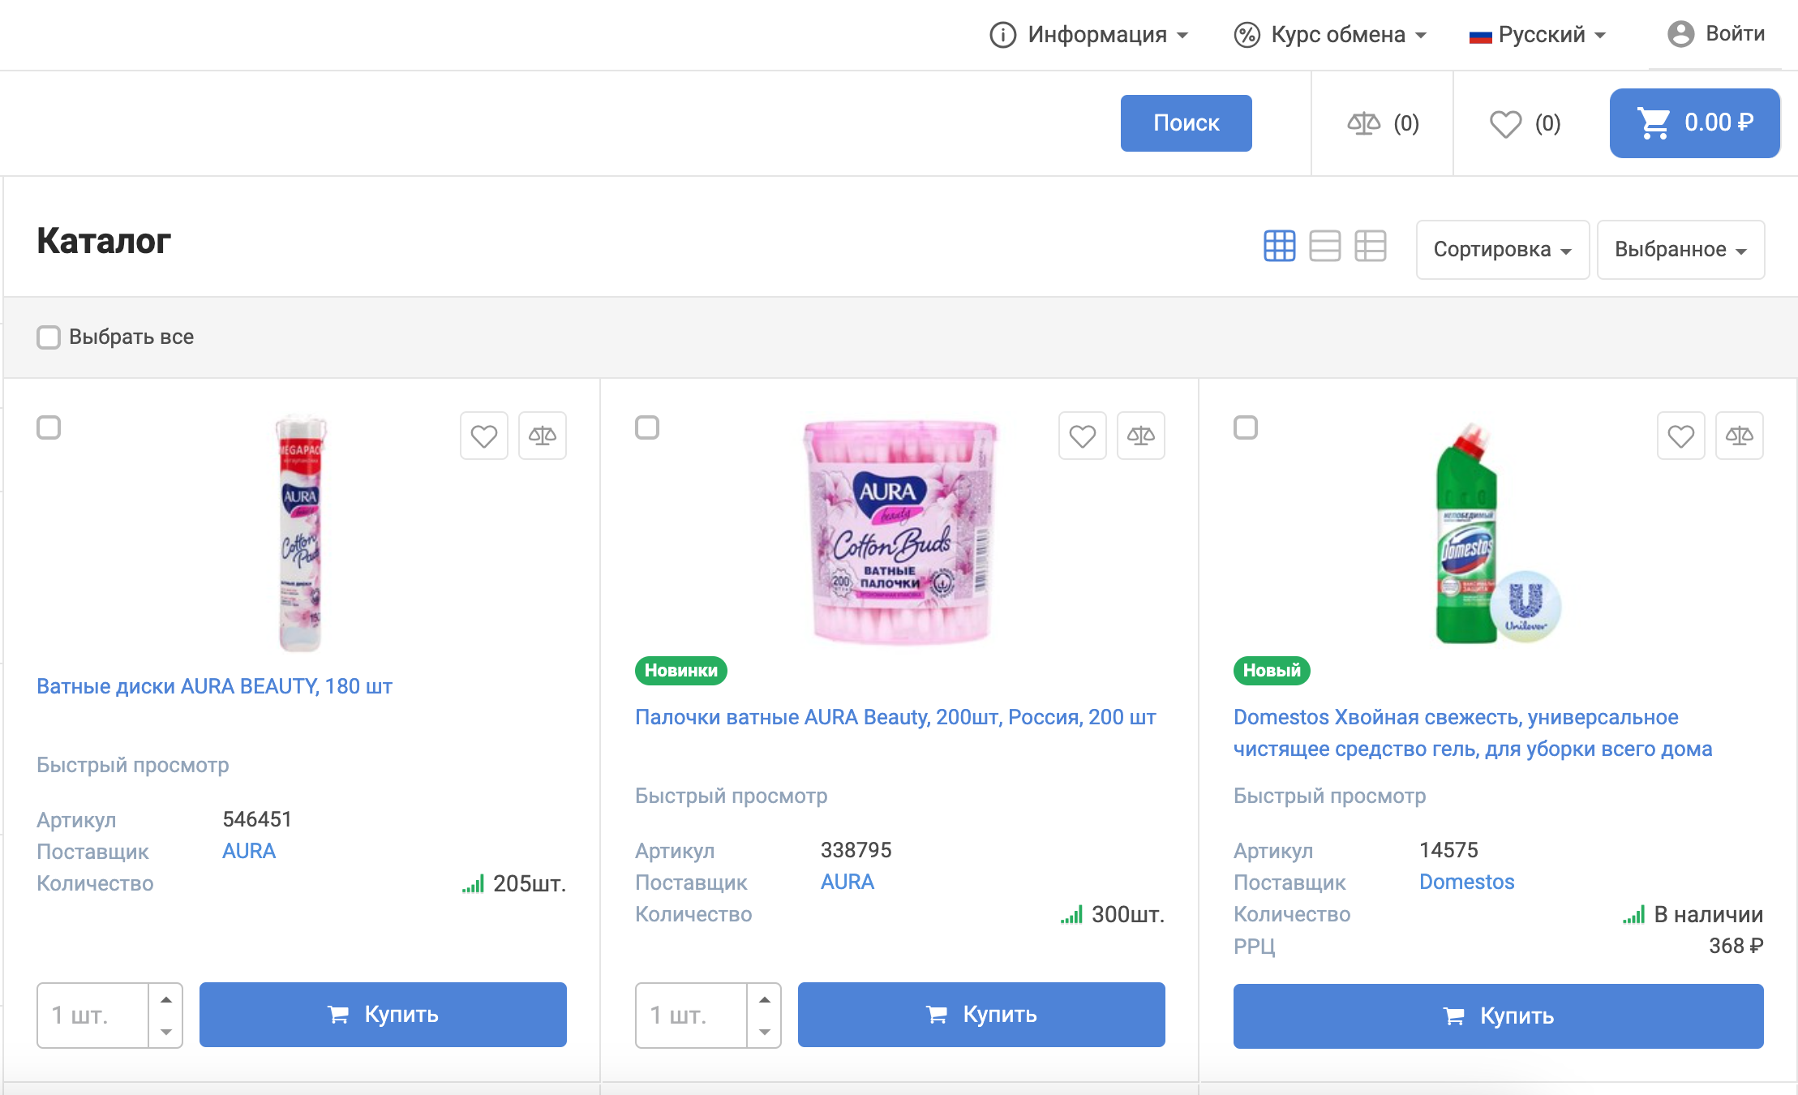Add Domestos product to favorites heart

pos(1680,436)
